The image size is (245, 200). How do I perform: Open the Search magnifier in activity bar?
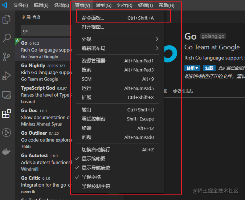(7, 38)
